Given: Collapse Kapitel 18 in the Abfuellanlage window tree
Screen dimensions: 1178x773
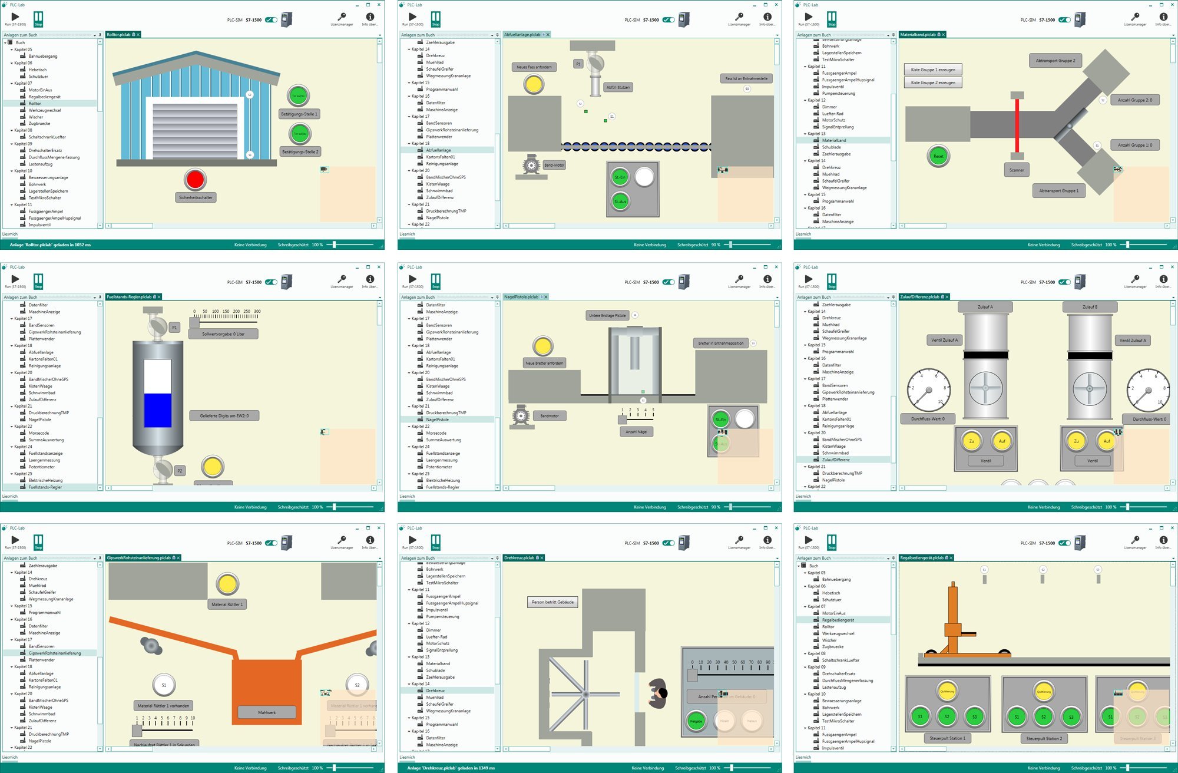Looking at the screenshot, I should (409, 143).
